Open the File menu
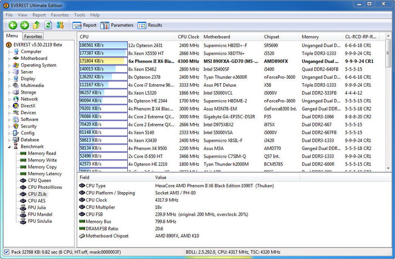Image resolution: width=395 pixels, height=259 pixels. [9, 15]
